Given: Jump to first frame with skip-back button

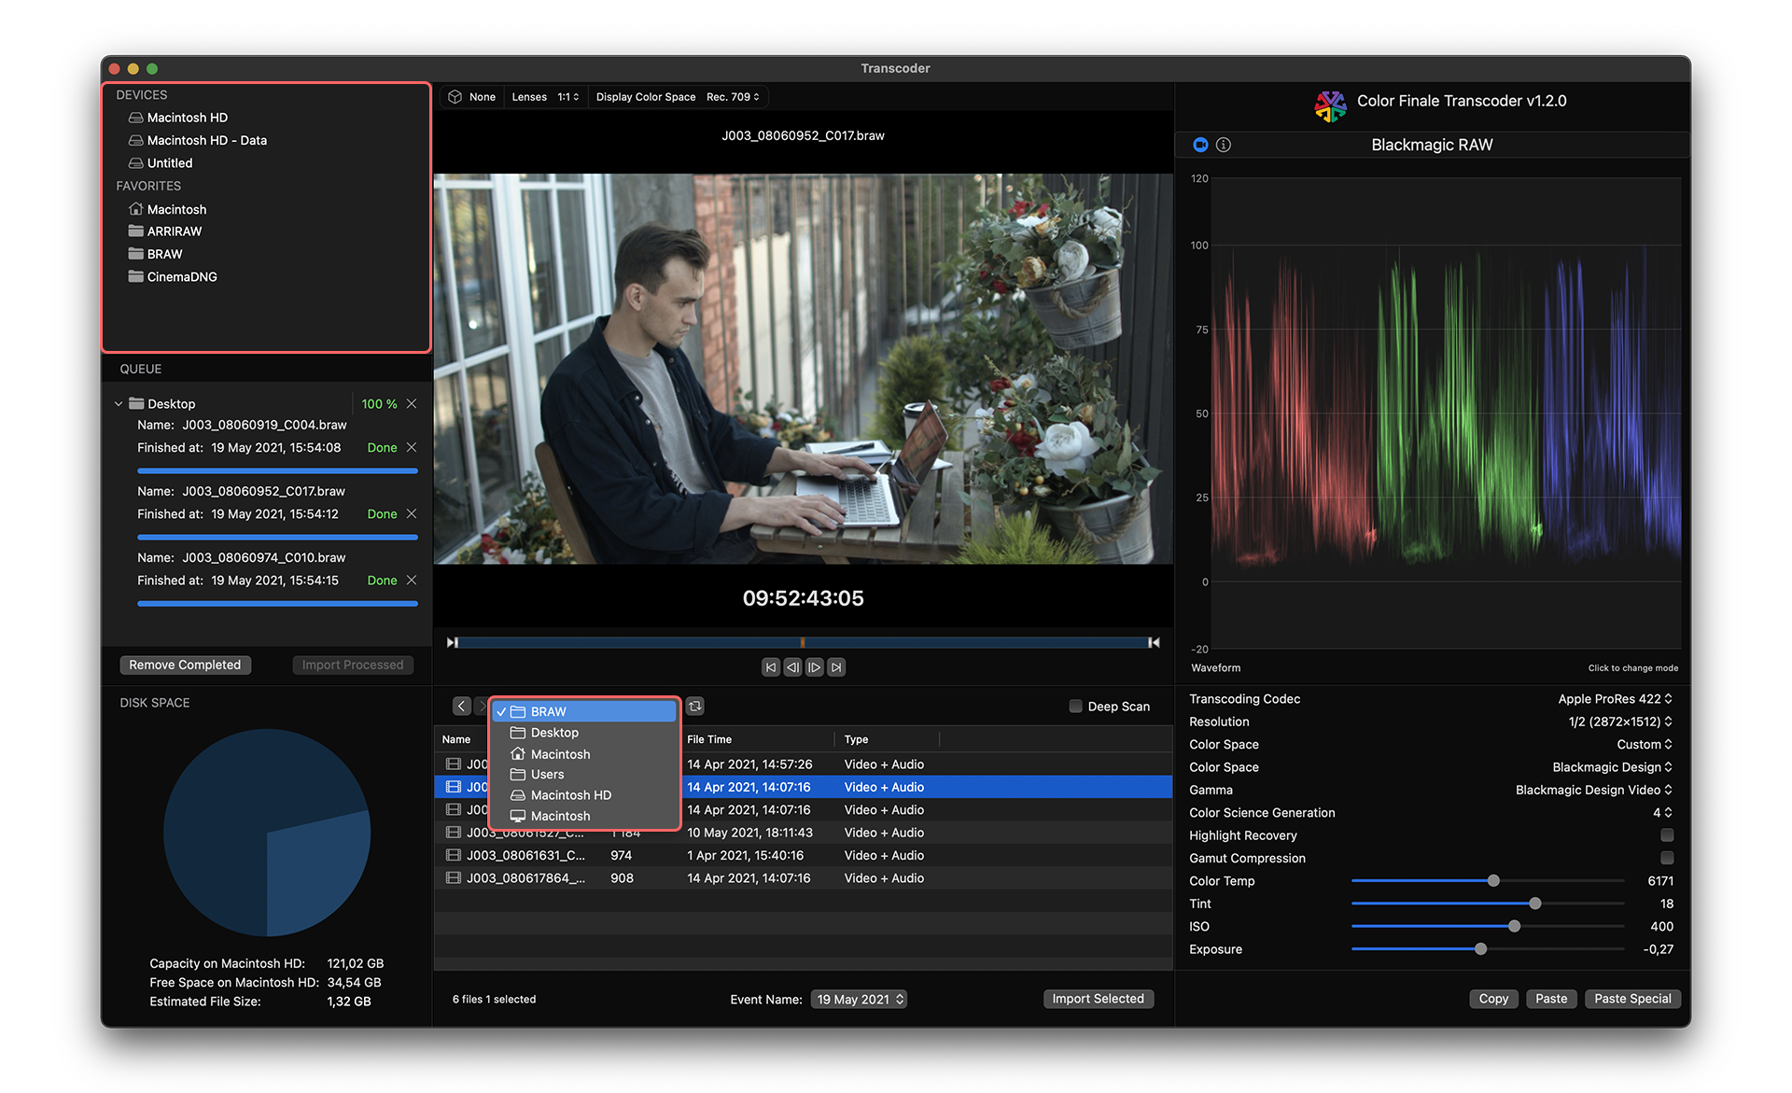Looking at the screenshot, I should click(x=770, y=667).
